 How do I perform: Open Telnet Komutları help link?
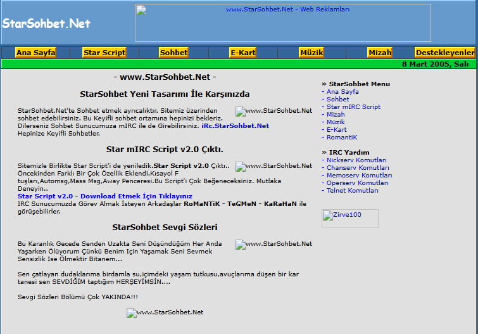point(353,191)
